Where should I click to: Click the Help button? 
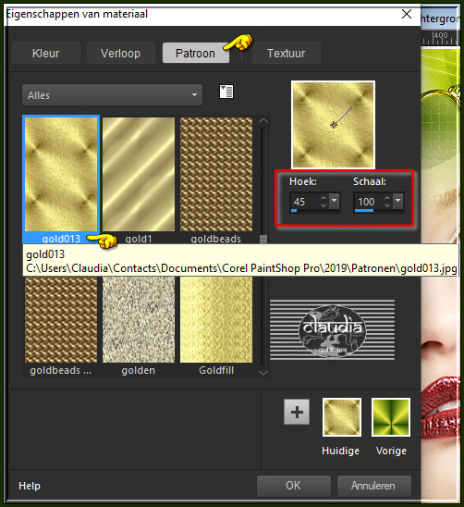(x=30, y=486)
